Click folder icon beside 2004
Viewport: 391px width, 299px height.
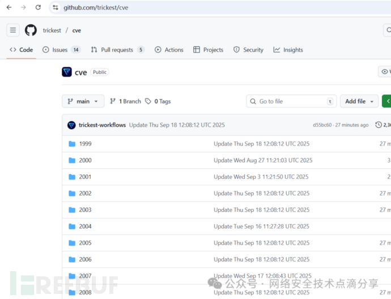(x=72, y=227)
